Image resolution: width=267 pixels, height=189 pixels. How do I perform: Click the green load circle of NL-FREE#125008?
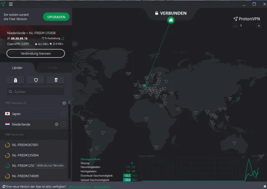point(7,166)
